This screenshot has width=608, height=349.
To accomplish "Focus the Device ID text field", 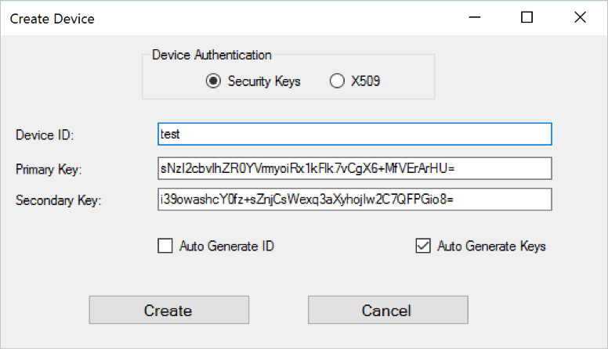I will tap(354, 134).
